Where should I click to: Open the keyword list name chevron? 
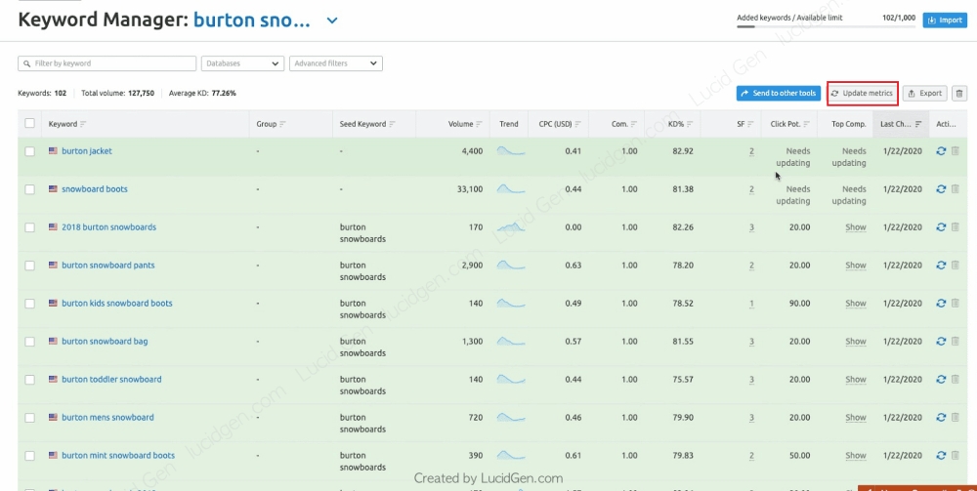332,20
